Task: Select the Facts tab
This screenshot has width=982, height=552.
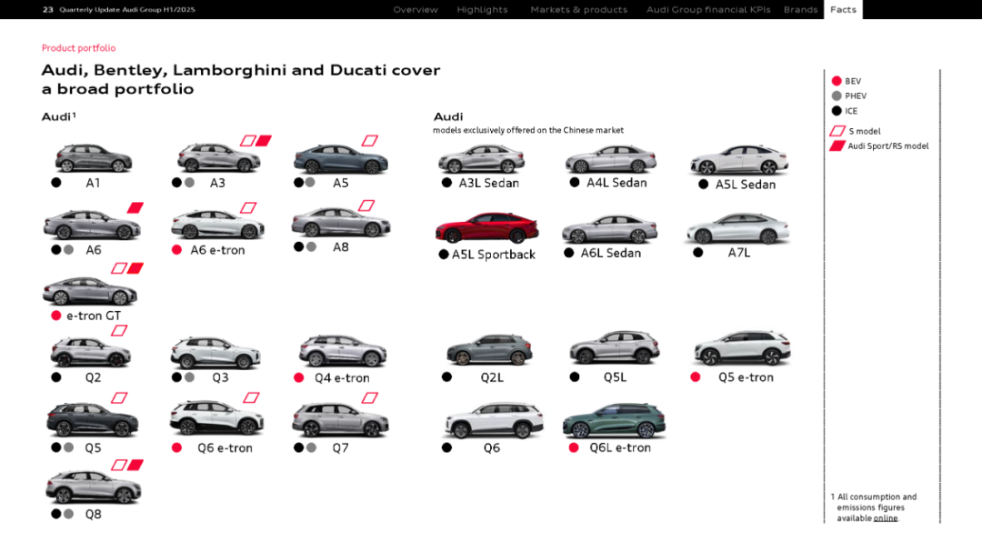Action: click(843, 10)
